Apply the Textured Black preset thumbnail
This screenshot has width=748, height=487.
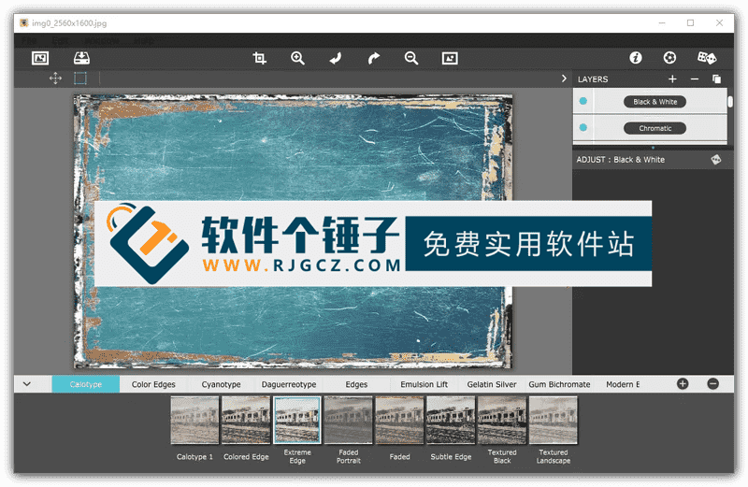click(x=502, y=420)
